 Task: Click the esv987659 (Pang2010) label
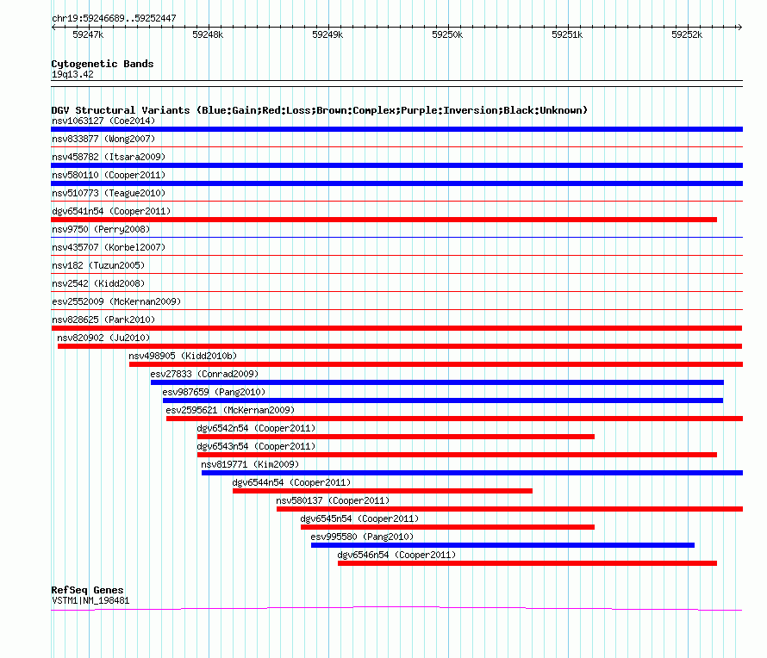tap(214, 392)
